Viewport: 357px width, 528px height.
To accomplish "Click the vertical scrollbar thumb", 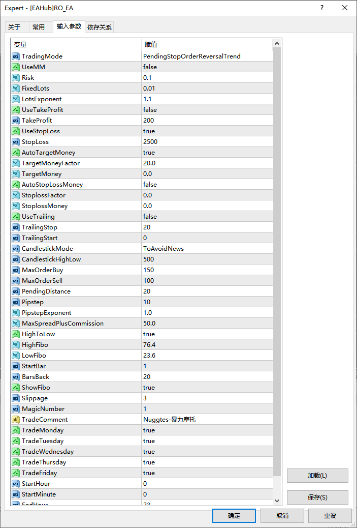I will (x=277, y=261).
